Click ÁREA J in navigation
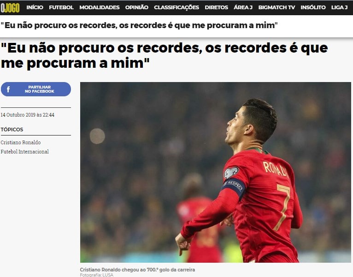The width and height of the screenshot is (353, 277). tap(243, 7)
